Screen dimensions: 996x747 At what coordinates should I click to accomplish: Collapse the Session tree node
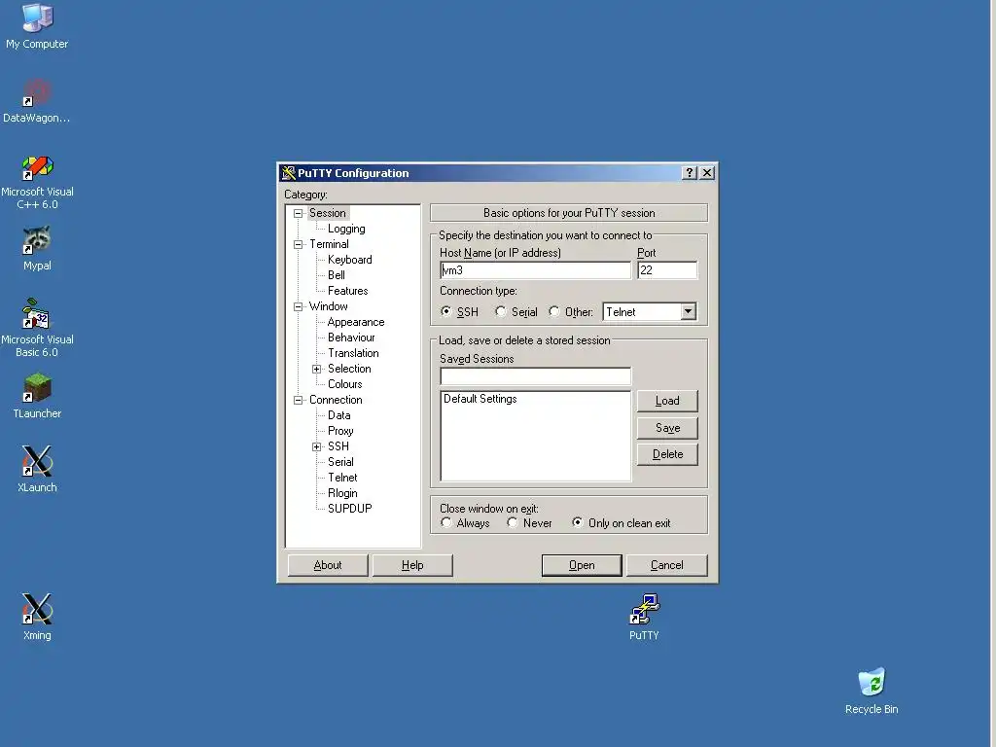pyautogui.click(x=298, y=213)
